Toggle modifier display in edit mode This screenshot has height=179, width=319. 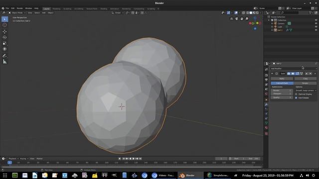[297, 74]
